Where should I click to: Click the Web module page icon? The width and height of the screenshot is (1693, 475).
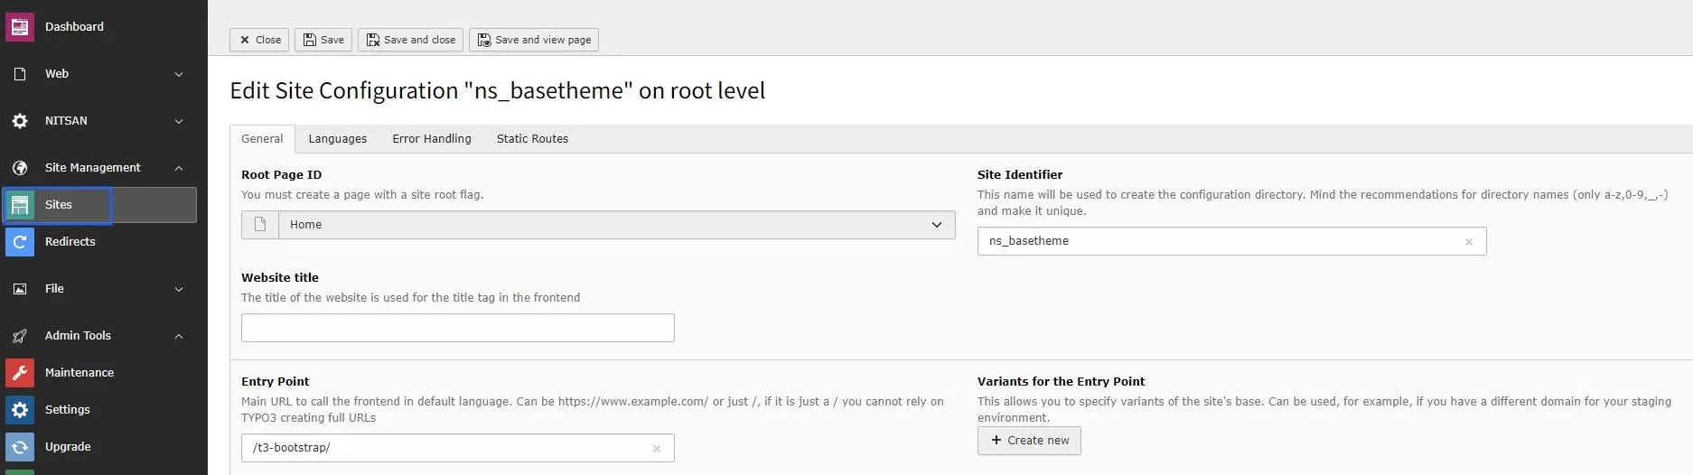pyautogui.click(x=20, y=74)
